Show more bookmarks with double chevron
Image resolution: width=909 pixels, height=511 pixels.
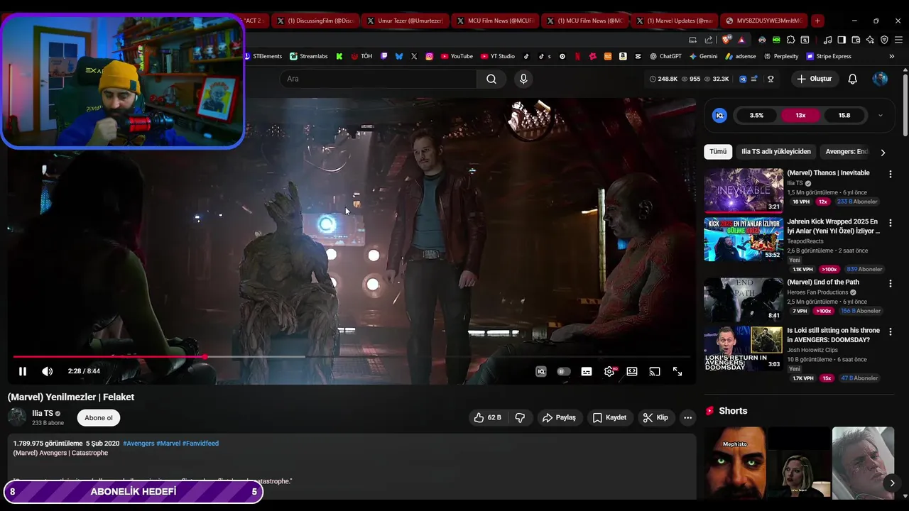click(x=891, y=56)
